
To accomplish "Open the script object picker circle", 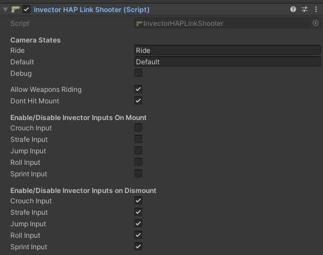I will [x=316, y=23].
